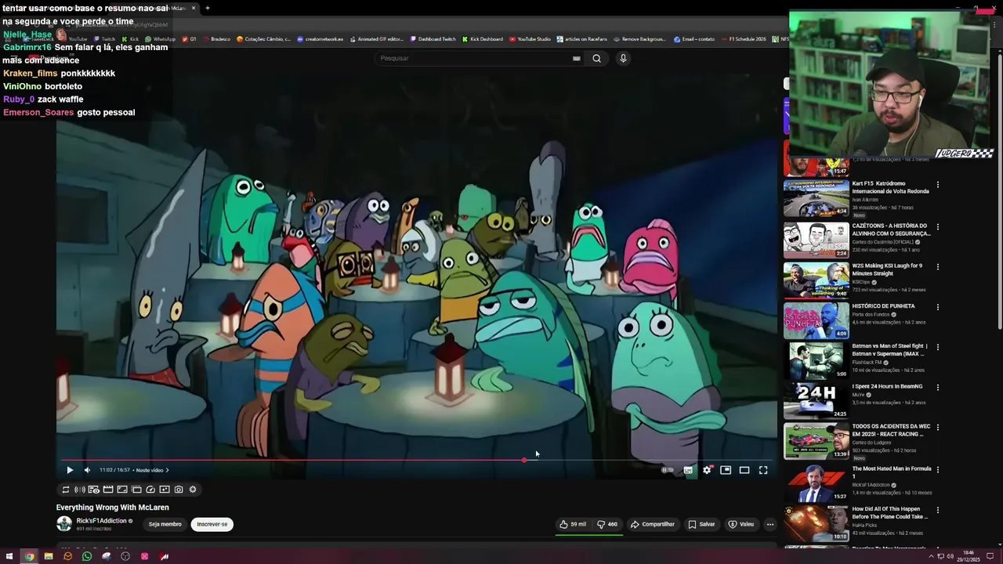Click the speed gauge icon under video
This screenshot has width=1003, height=564.
[150, 490]
